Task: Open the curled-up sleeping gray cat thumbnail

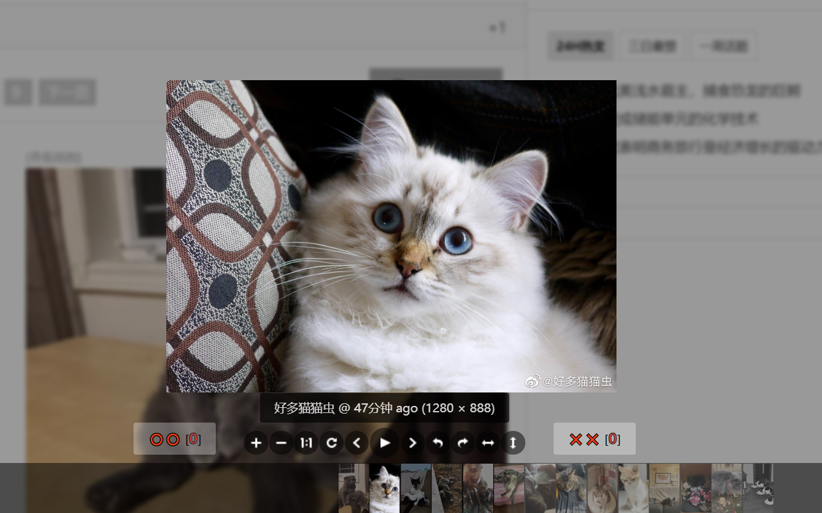Action: (x=540, y=488)
